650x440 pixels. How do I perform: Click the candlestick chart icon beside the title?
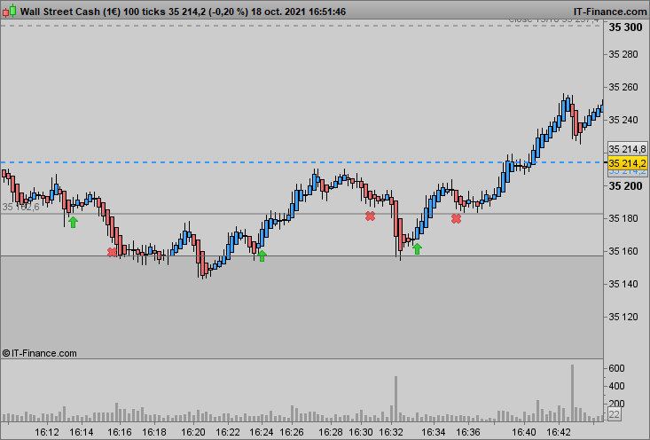point(9,11)
